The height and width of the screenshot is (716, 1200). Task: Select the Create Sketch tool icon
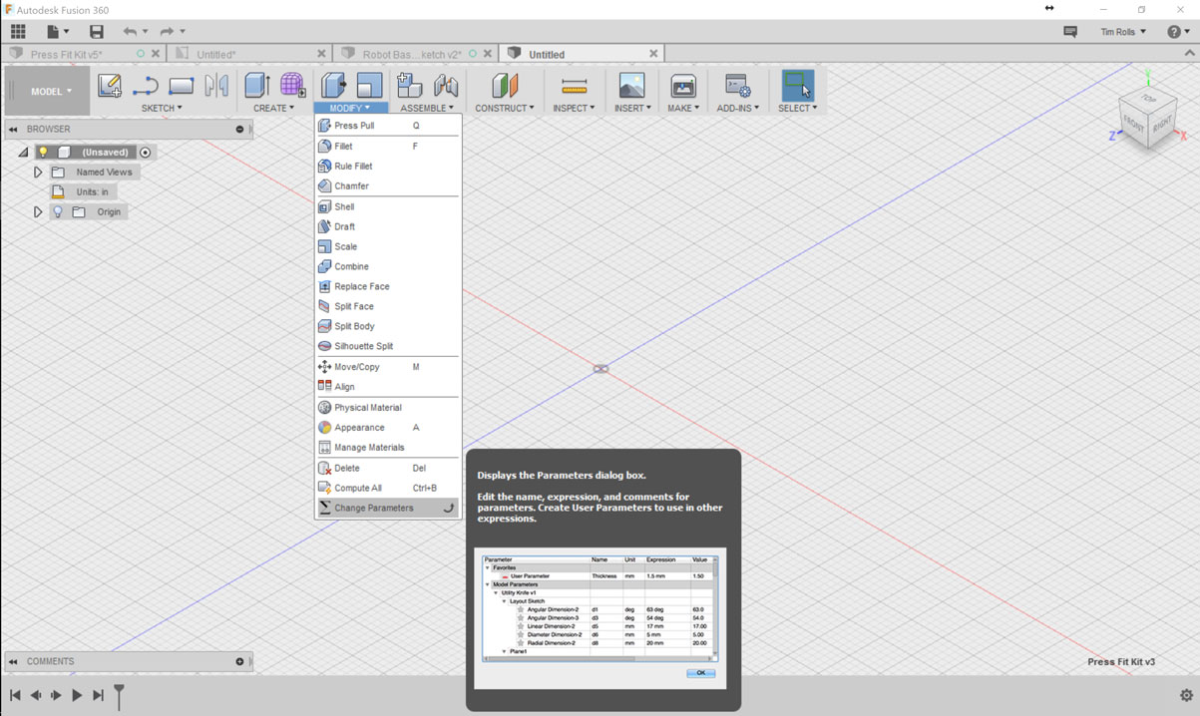[x=110, y=86]
